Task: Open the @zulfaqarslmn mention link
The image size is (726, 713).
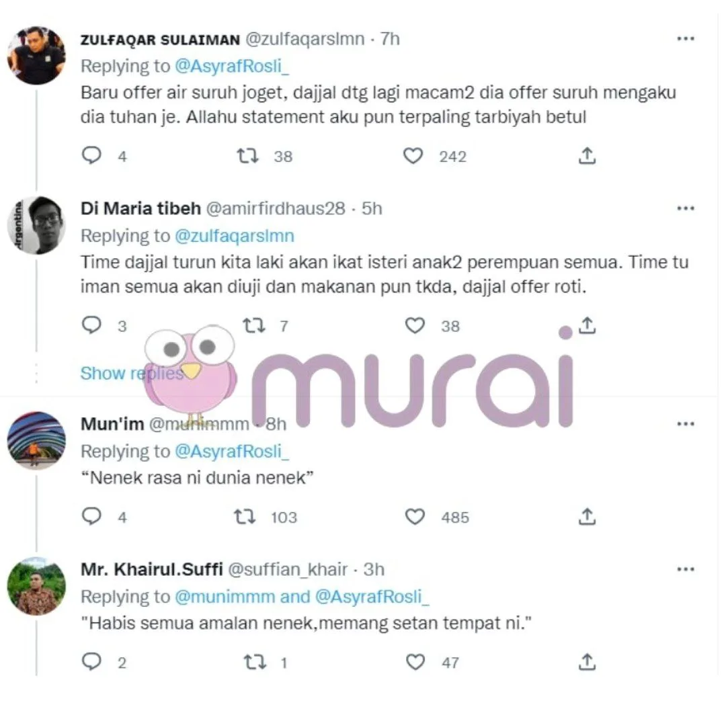Action: 234,236
